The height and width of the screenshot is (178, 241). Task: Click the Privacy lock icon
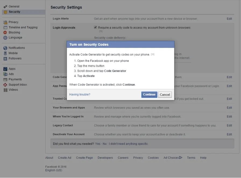click(x=5, y=22)
